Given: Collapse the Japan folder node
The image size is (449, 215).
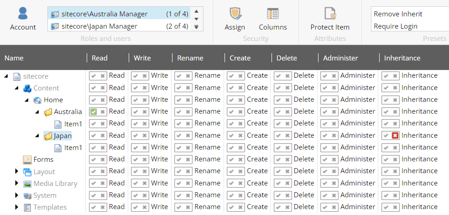Looking at the screenshot, I should (x=37, y=136).
